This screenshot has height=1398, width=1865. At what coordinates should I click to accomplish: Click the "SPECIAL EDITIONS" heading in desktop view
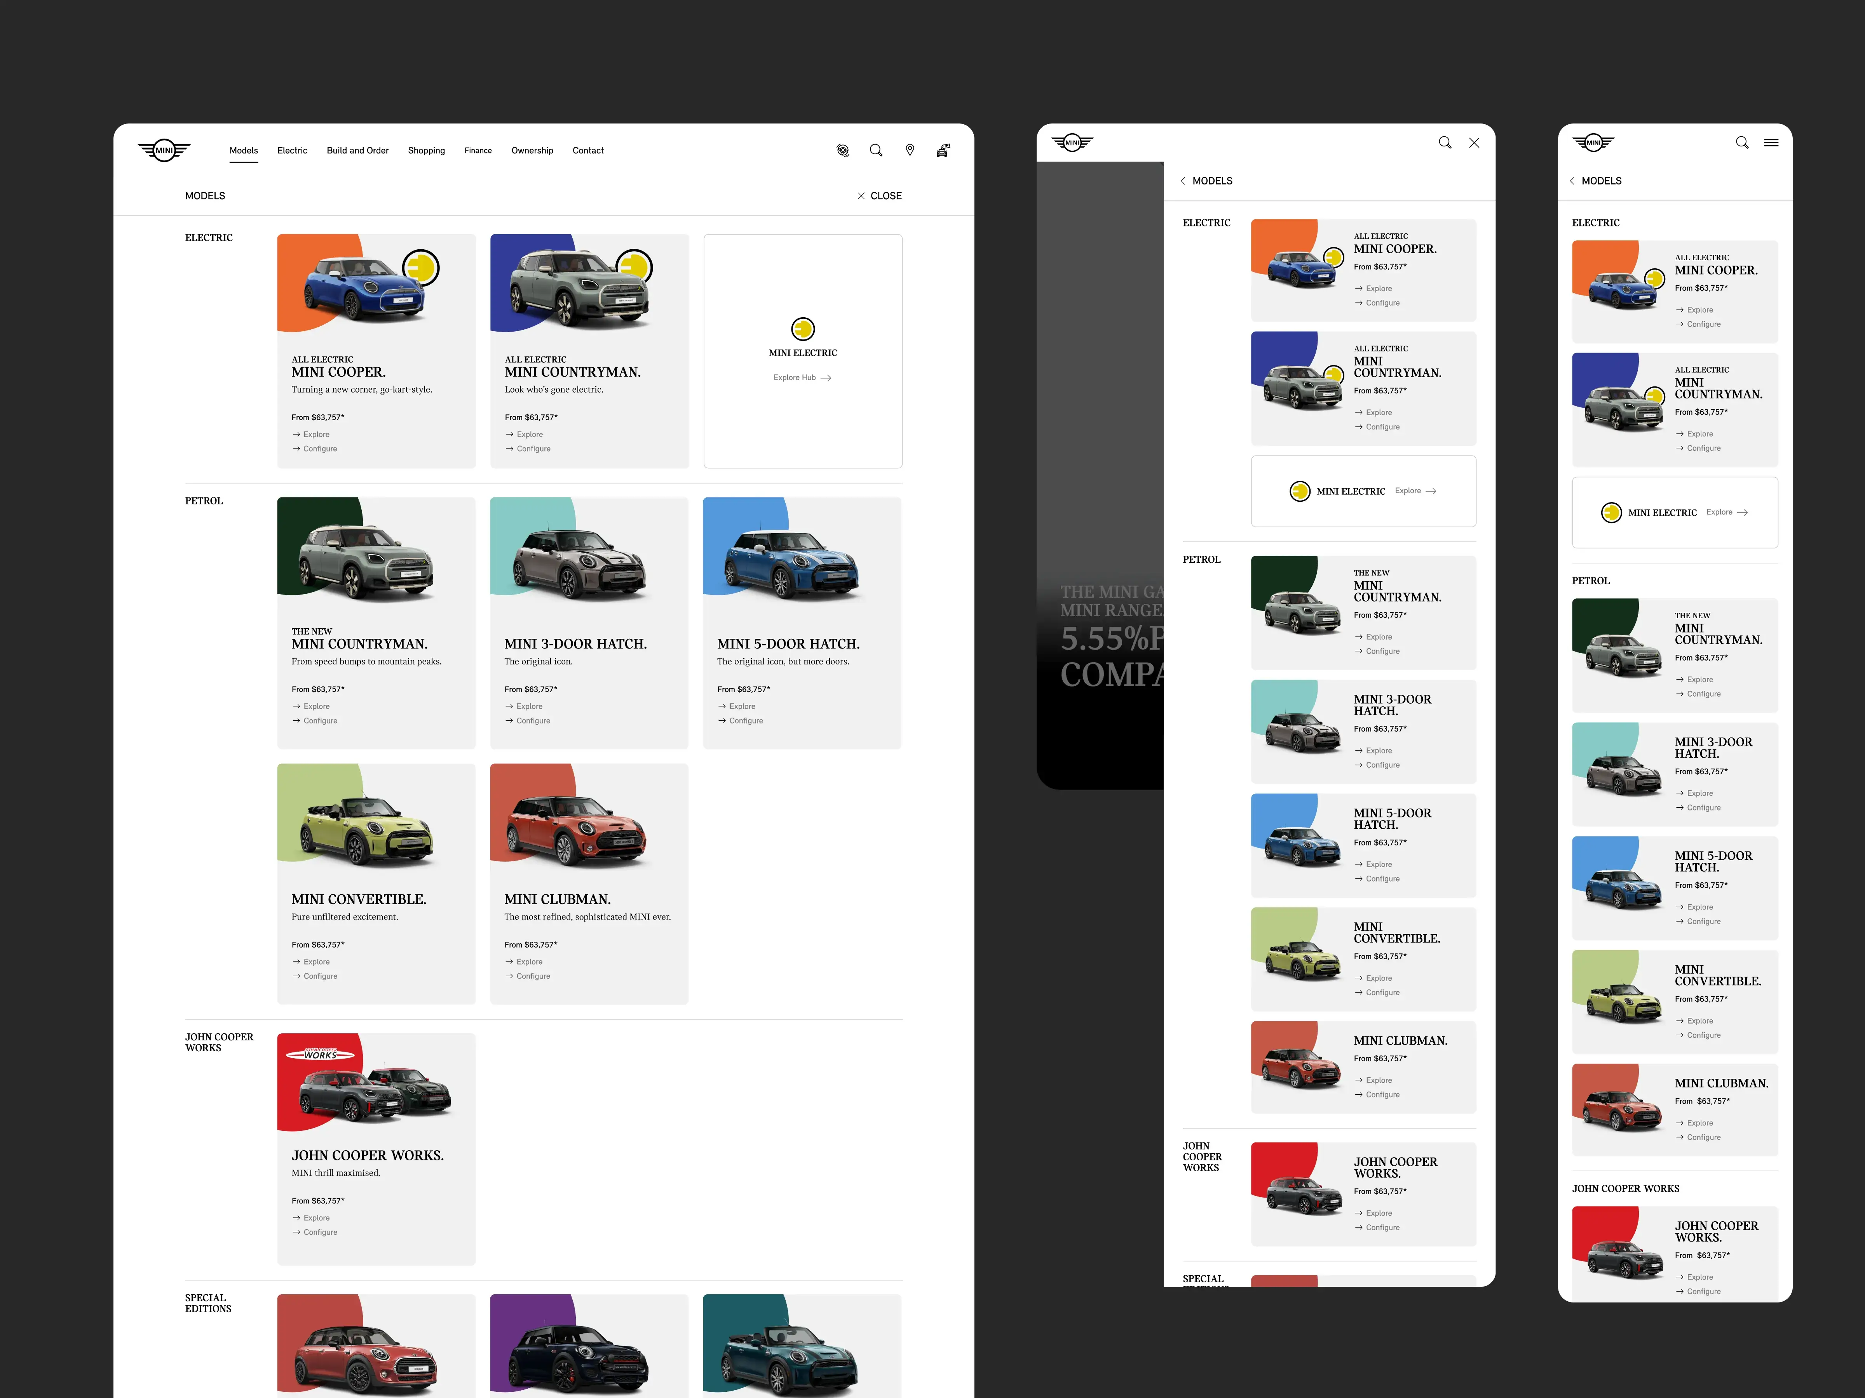pos(208,1304)
